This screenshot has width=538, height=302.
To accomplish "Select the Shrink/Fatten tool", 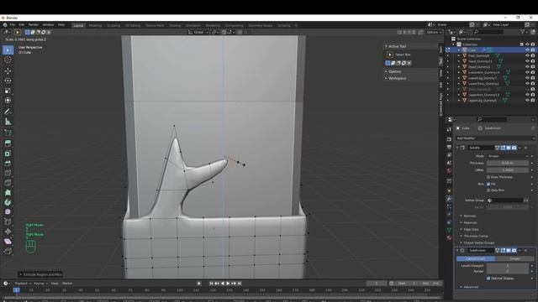I will (8, 232).
